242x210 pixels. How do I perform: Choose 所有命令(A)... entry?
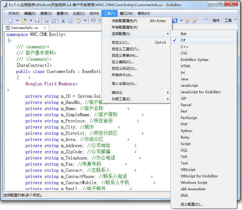tap(136, 75)
